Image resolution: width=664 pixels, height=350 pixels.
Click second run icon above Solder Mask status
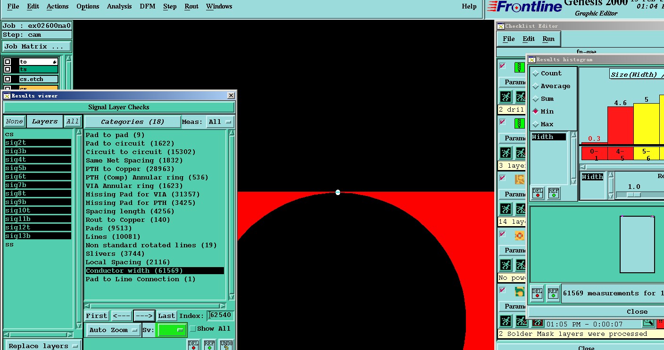pyautogui.click(x=521, y=321)
